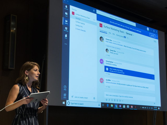Image resolution: width=167 pixels, height=125 pixels.
Task: Click 'Join or create a team'
Action: pos(81,97)
